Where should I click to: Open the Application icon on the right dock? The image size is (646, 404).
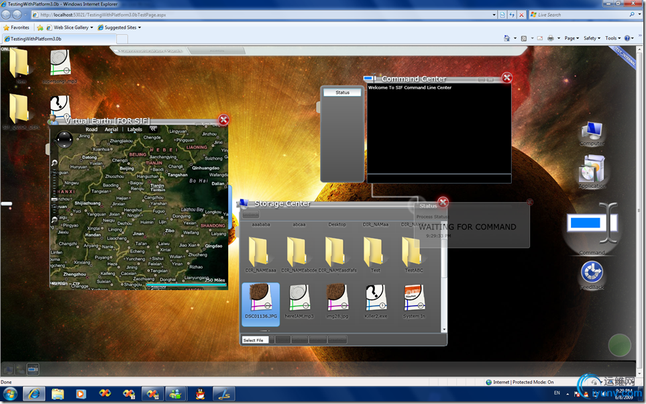592,172
